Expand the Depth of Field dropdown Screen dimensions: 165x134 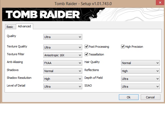point(140,79)
